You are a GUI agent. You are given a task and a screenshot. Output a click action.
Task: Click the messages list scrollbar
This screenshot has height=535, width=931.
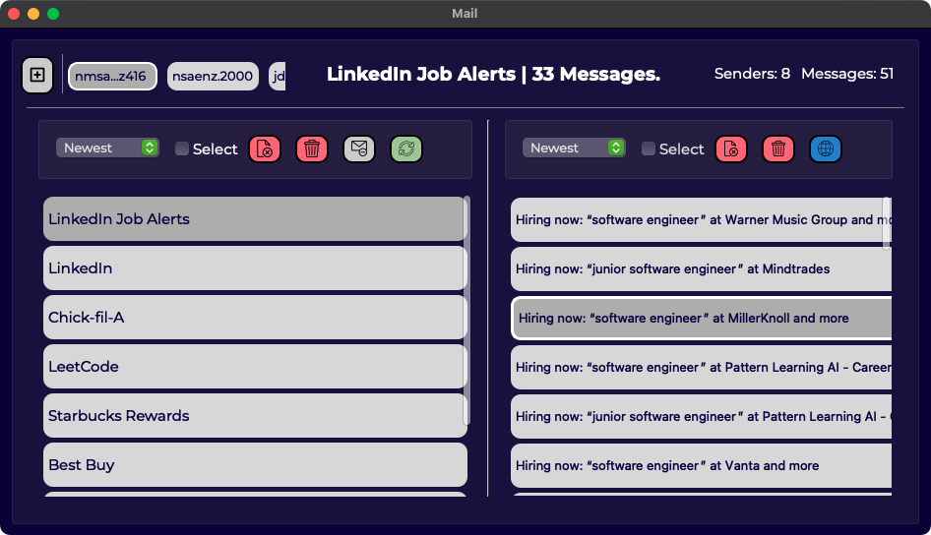pos(887,223)
